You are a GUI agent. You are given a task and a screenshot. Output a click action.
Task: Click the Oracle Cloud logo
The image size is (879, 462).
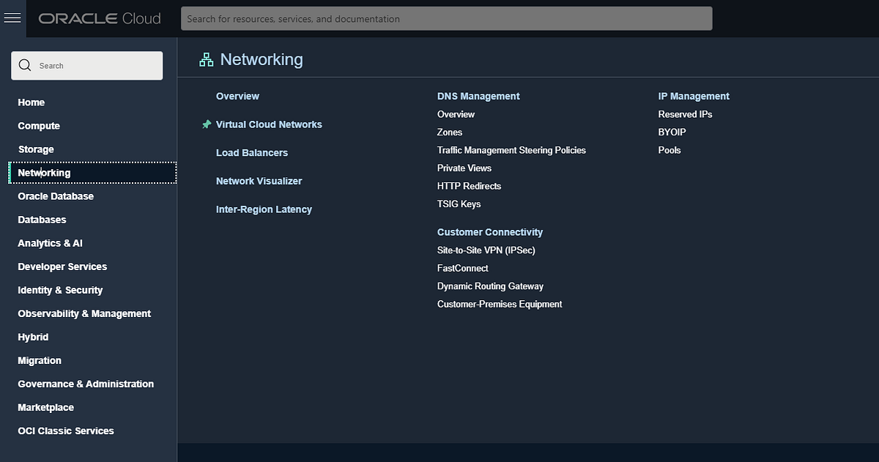click(100, 18)
